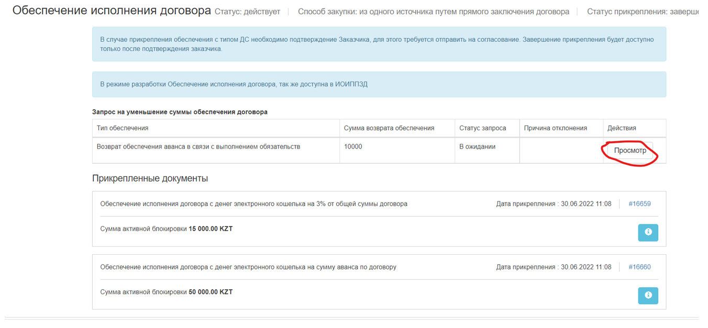Click info icon for document #16659
This screenshot has width=708, height=328.
click(648, 232)
